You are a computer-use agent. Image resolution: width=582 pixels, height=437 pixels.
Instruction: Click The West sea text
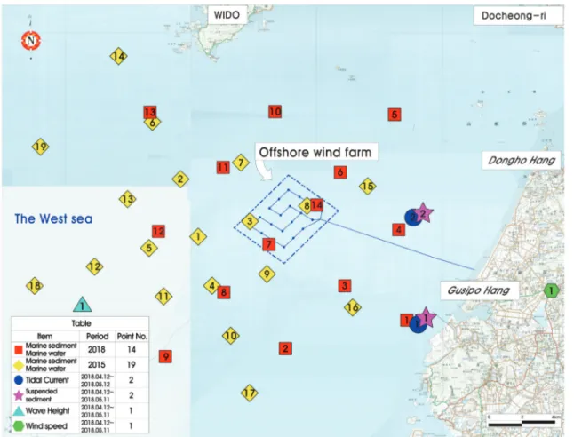(x=53, y=218)
